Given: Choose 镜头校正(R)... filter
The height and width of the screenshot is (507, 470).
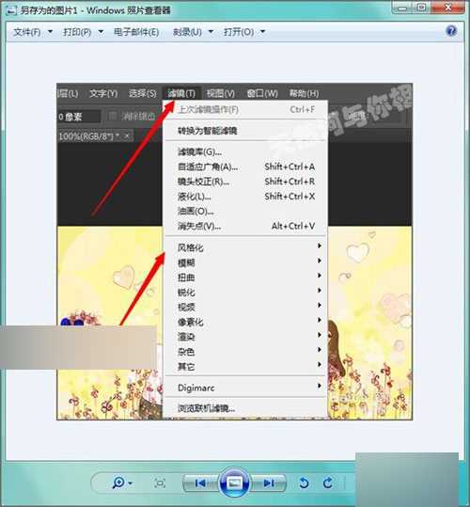Looking at the screenshot, I should point(246,182).
